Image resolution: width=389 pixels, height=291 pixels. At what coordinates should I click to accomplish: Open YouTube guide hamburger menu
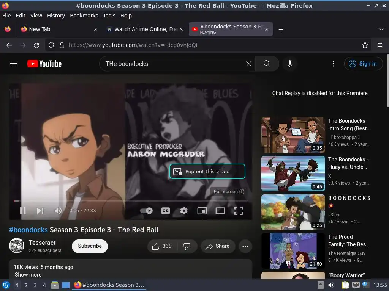pos(14,64)
